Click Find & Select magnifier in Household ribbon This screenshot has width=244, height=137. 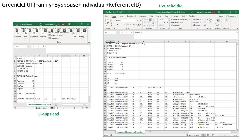tap(210, 22)
